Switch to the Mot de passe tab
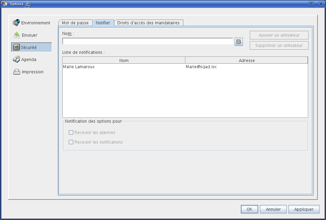Image resolution: width=326 pixels, height=220 pixels. click(75, 23)
